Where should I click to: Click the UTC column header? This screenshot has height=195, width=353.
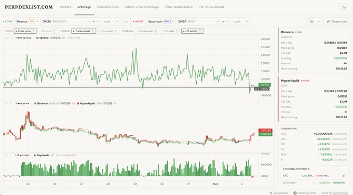click(x=286, y=176)
